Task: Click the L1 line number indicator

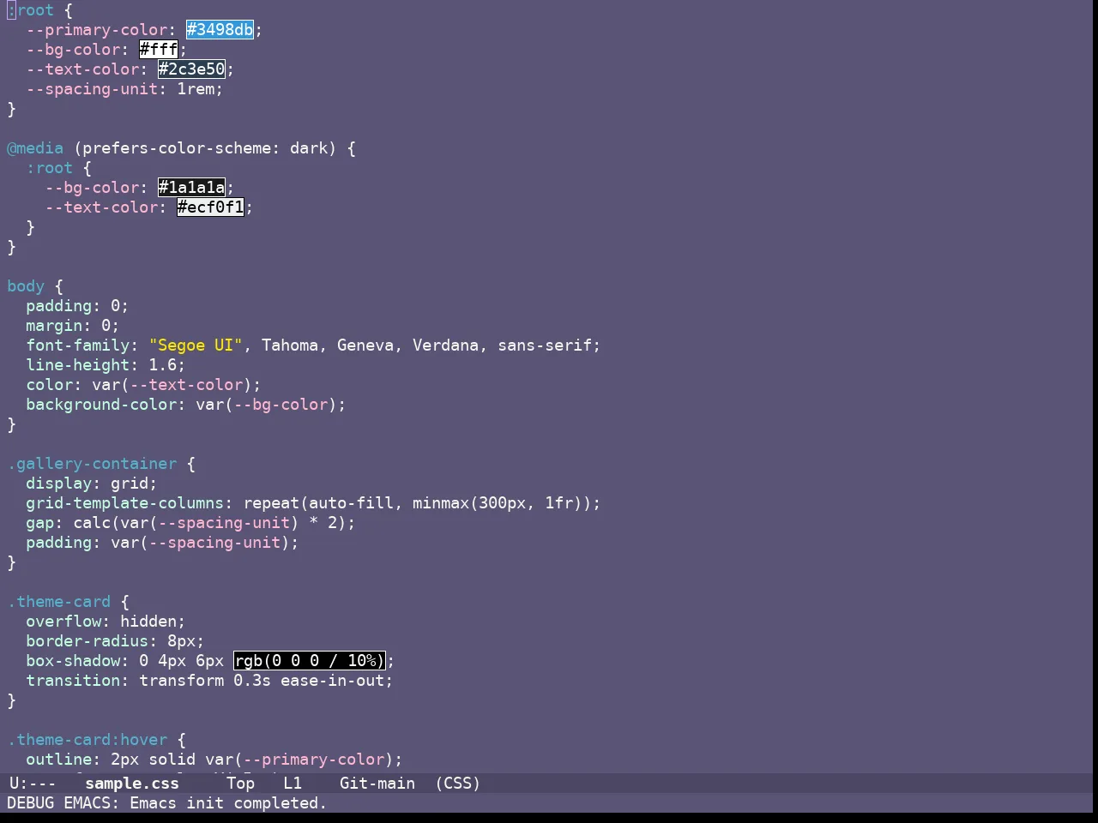Action: tap(293, 784)
